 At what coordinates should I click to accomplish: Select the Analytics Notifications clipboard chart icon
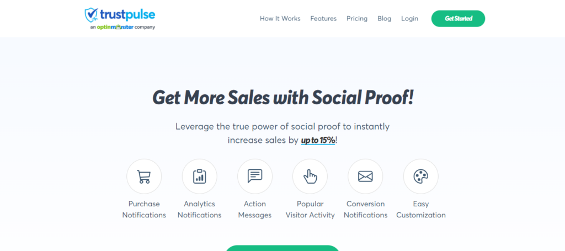point(199,177)
